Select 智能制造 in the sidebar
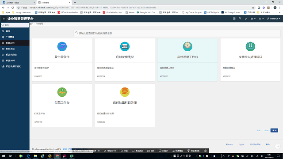The width and height of the screenshot is (283, 159). pos(15,49)
